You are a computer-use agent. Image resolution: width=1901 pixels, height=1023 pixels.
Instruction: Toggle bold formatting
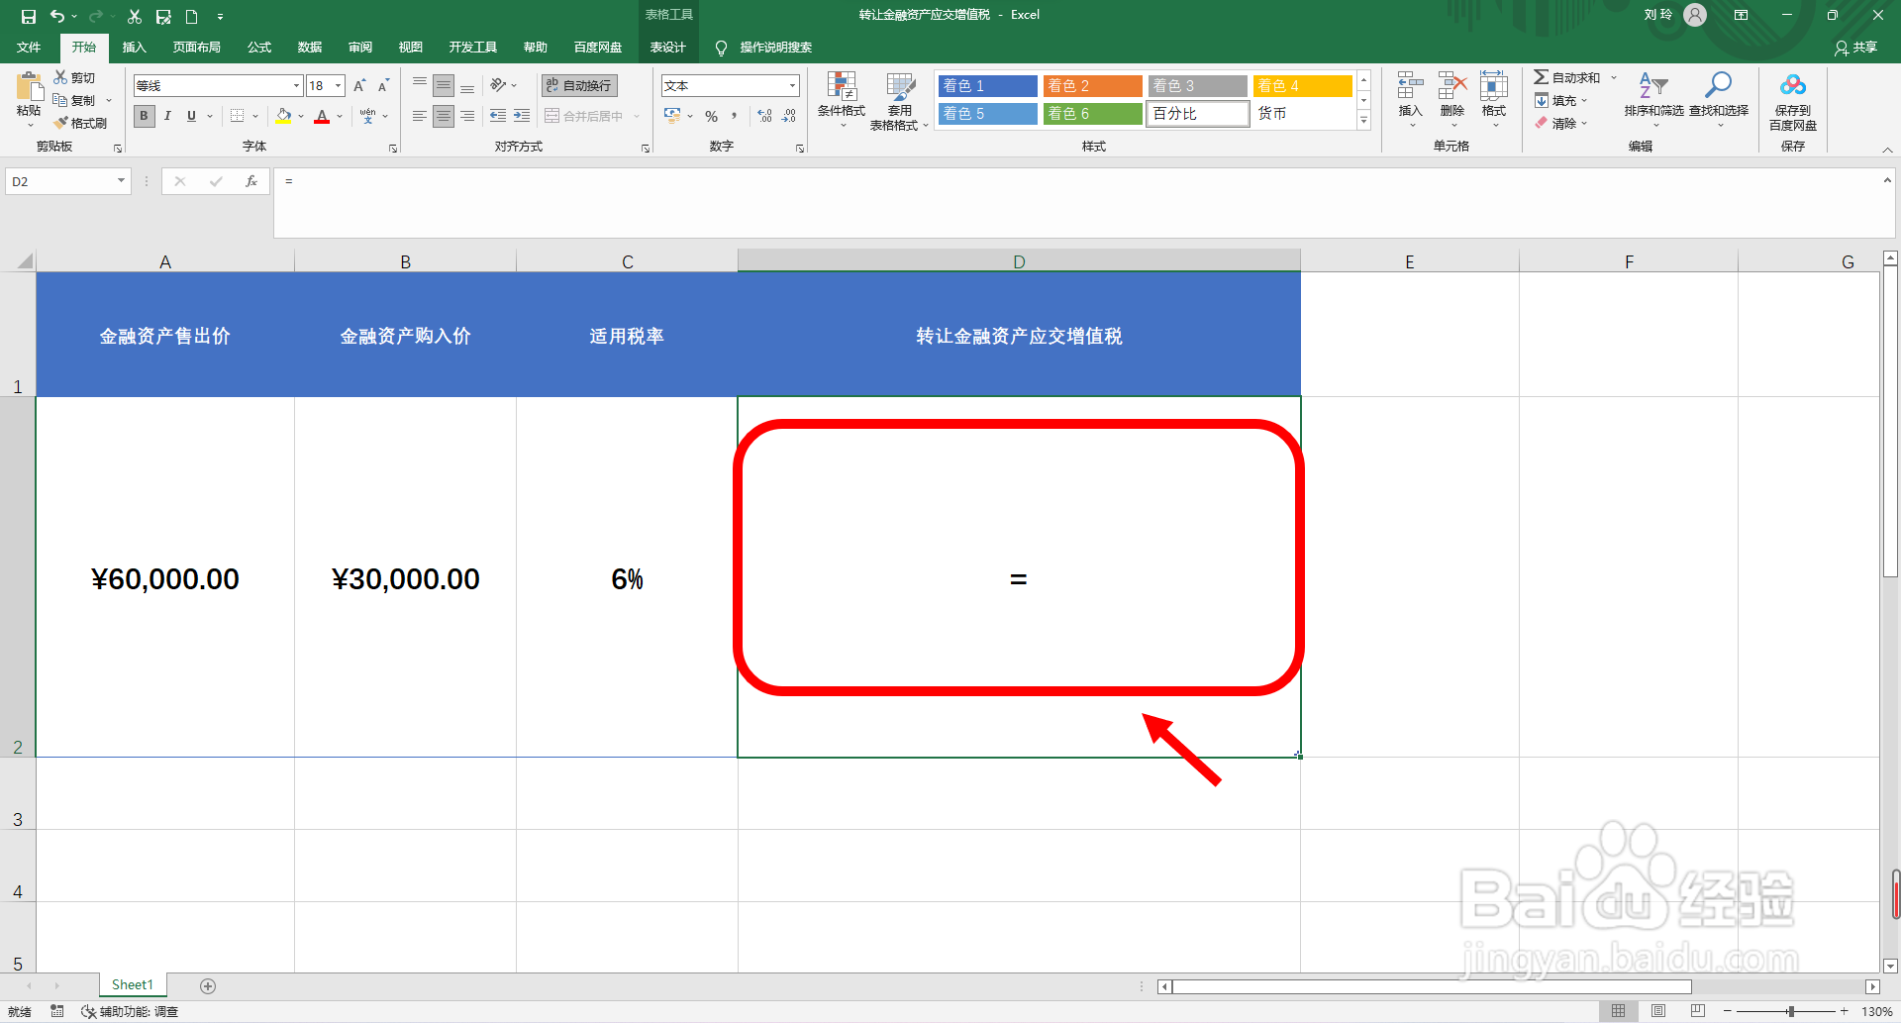pos(144,116)
